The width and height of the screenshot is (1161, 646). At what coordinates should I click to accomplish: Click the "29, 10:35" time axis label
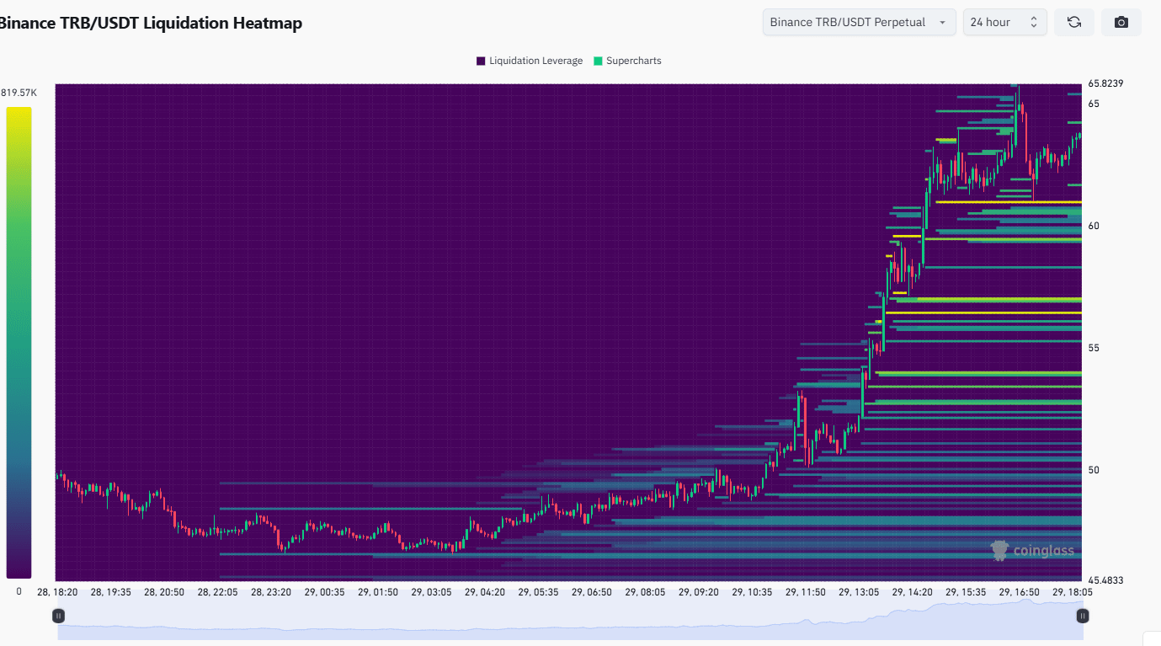click(x=752, y=592)
